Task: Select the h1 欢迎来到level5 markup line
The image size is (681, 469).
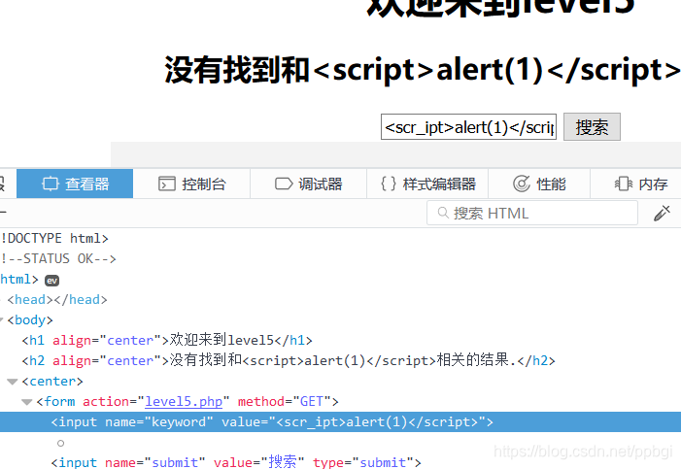Action: click(167, 340)
